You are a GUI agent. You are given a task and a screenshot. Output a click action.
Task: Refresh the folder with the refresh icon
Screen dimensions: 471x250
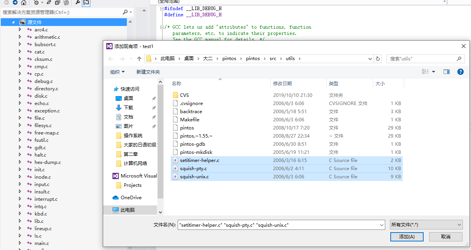point(377,58)
